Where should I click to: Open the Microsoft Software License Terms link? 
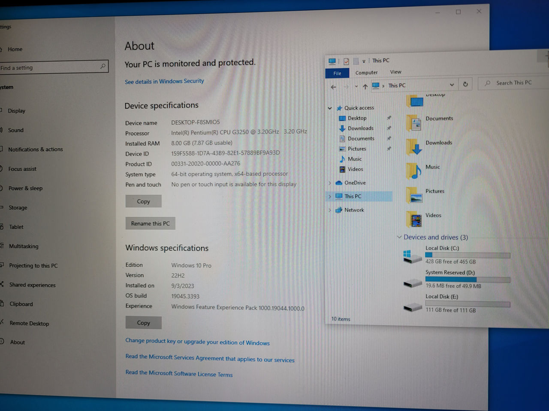click(x=179, y=373)
